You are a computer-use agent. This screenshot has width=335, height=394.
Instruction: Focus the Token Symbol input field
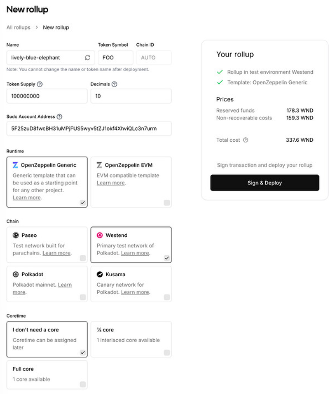click(115, 58)
